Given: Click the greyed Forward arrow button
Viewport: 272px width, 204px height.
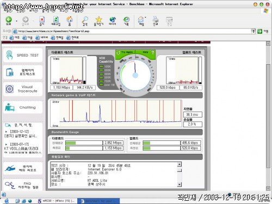Looking at the screenshot, I should (x=26, y=20).
